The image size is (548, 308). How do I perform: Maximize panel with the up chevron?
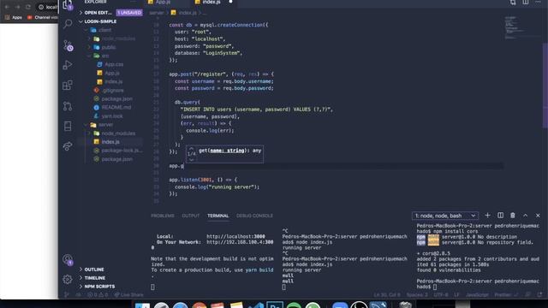coord(525,216)
